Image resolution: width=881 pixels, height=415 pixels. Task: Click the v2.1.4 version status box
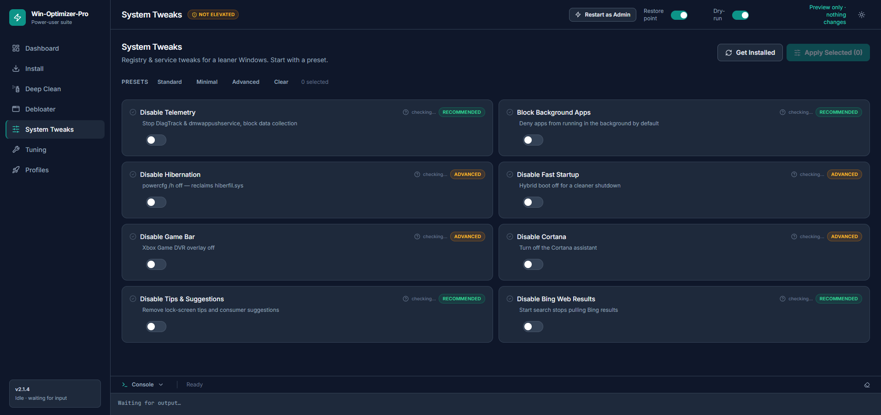coord(55,393)
